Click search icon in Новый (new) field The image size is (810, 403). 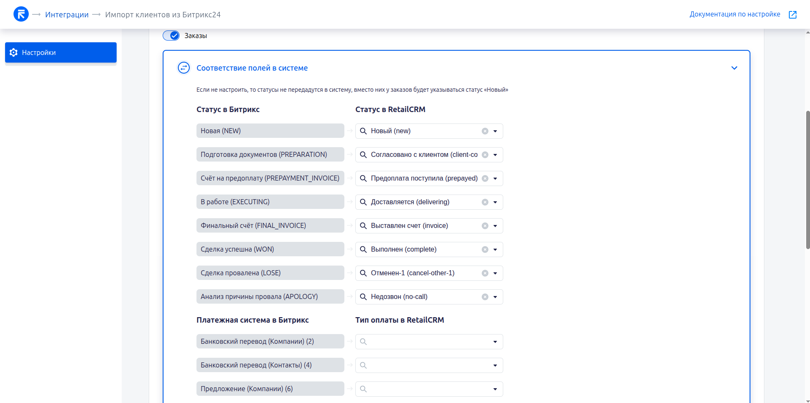click(x=363, y=131)
